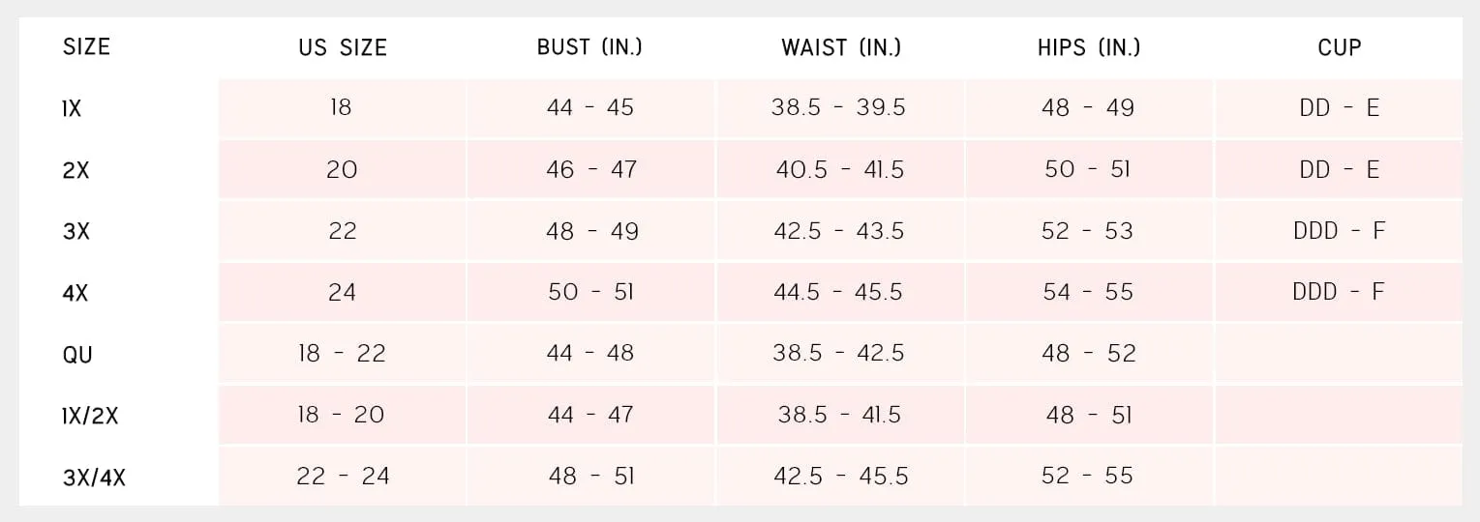Click the BUST (IN.) header
The height and width of the screenshot is (522, 1480).
click(589, 46)
